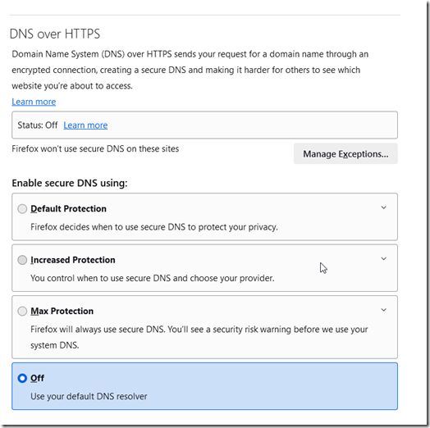Click 'You control when to use secure DNS' text
The width and height of the screenshot is (430, 428).
click(153, 279)
